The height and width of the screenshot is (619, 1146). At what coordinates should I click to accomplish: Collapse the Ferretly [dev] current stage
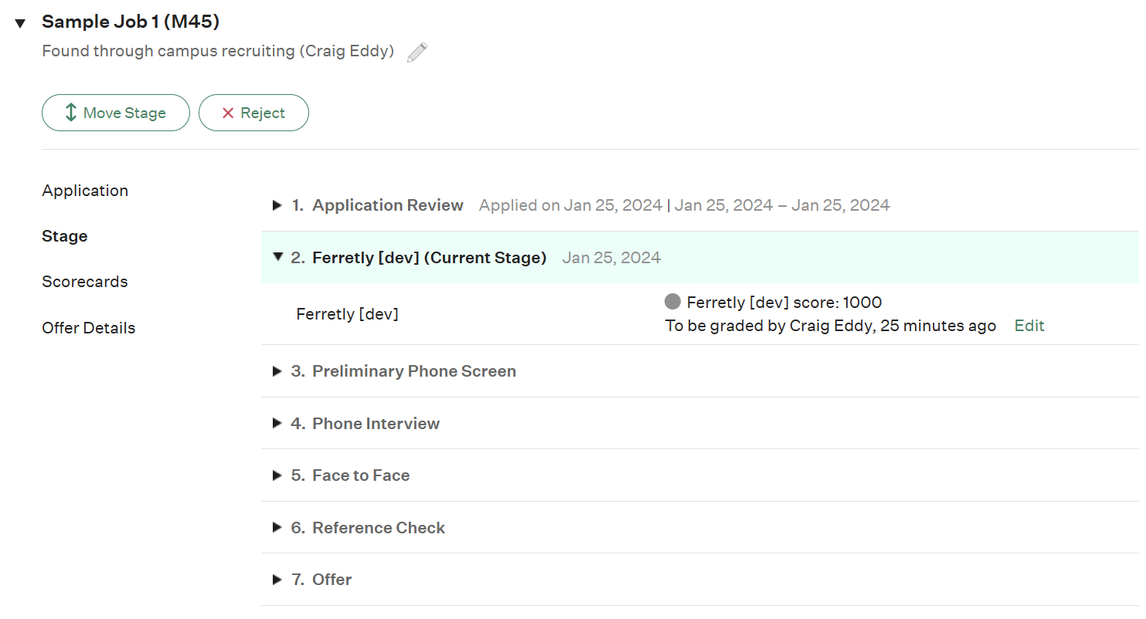pos(278,257)
